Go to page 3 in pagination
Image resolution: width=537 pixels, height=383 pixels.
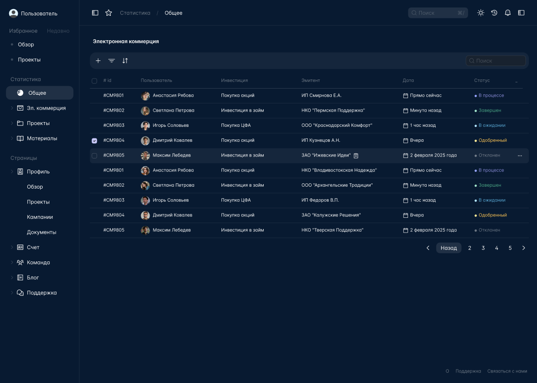483,248
